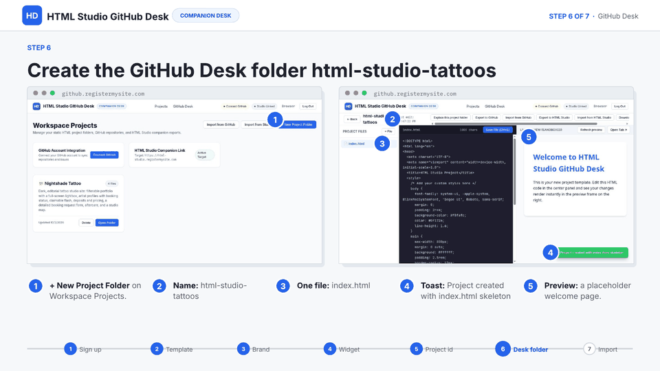Click the Back button in the editor

[351, 119]
